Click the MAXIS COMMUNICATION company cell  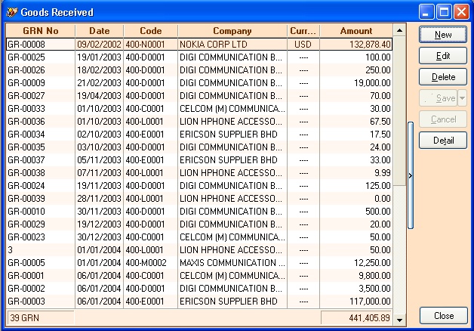(232, 263)
